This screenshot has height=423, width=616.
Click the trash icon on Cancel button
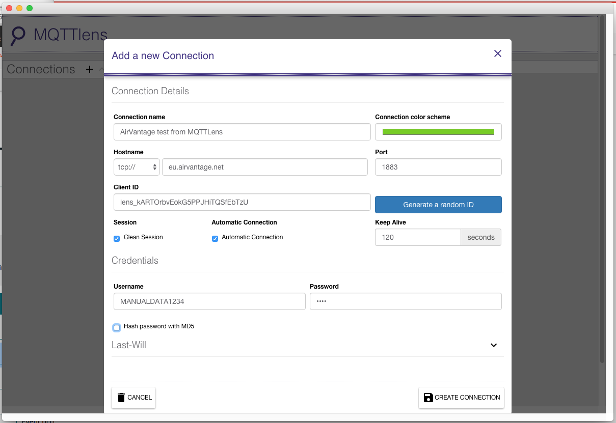coord(121,398)
